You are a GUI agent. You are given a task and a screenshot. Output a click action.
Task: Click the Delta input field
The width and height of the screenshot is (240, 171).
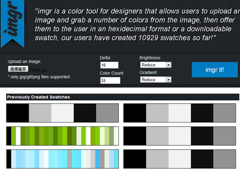click(109, 65)
